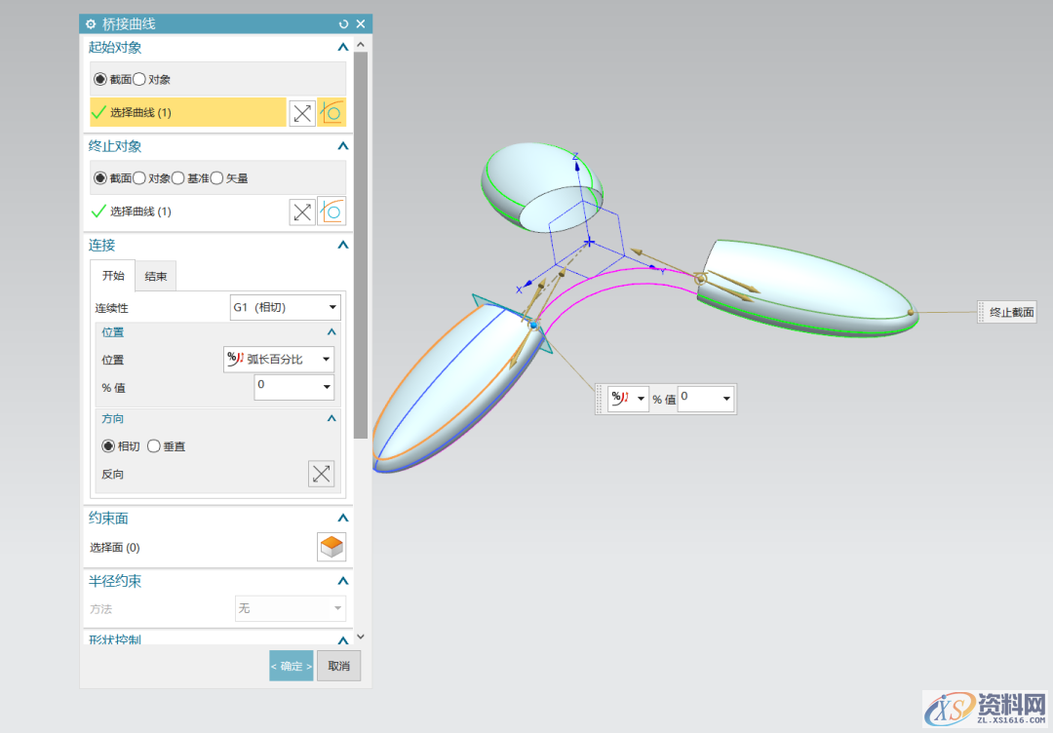Click the dialog settings gear icon
The height and width of the screenshot is (733, 1053).
point(92,23)
